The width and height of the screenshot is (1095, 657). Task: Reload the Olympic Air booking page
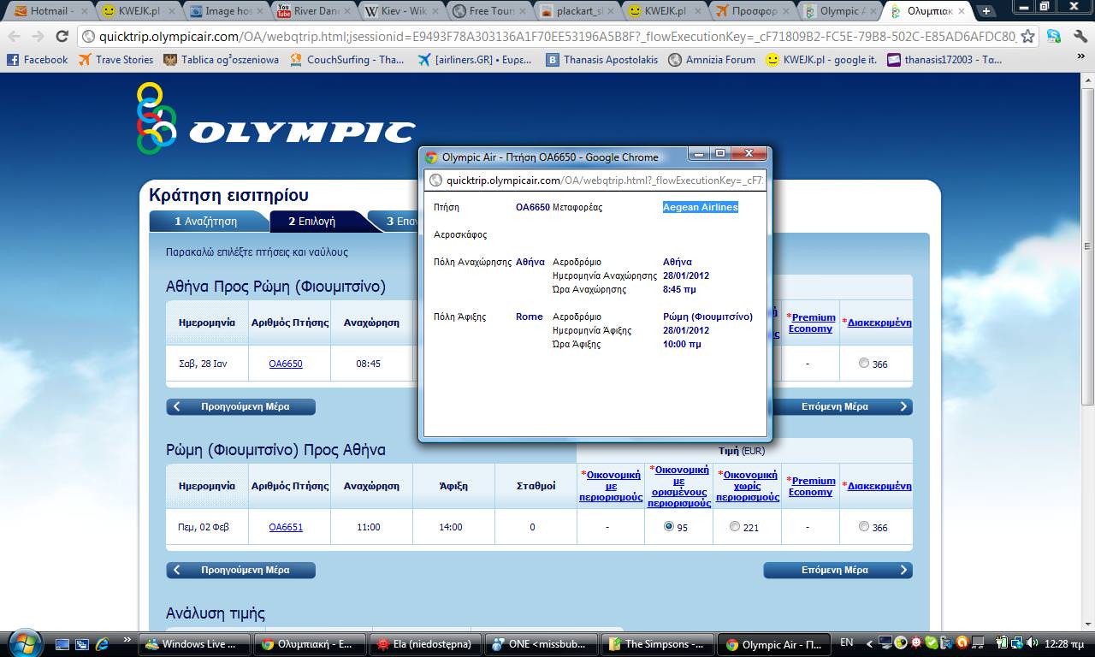pos(62,37)
